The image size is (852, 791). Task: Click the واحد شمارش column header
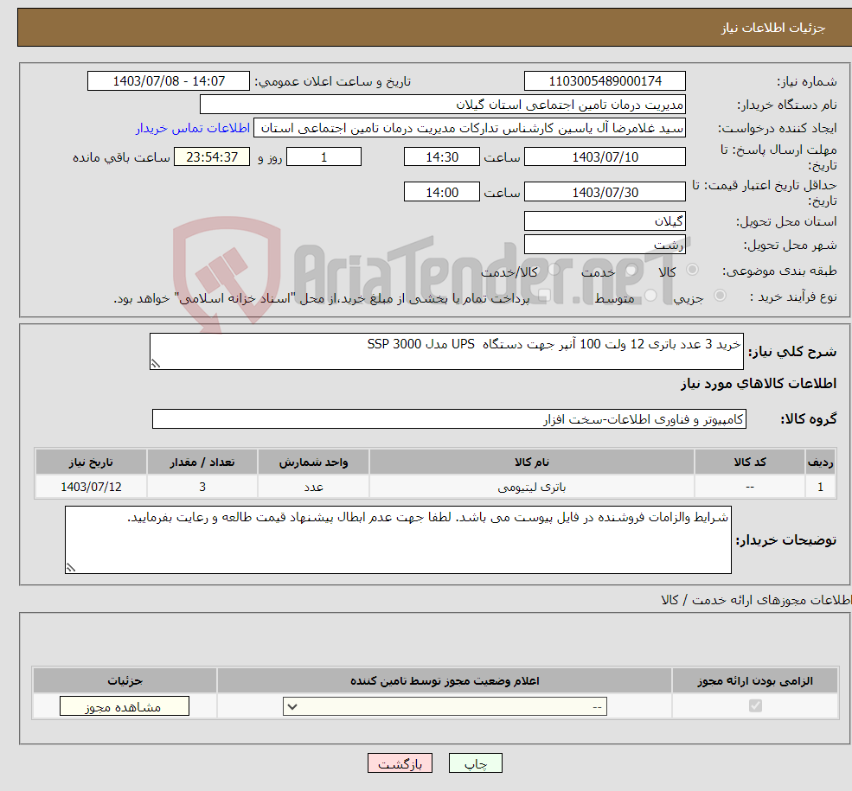click(313, 462)
